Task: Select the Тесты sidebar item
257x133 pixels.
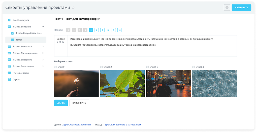Action: click(x=26, y=40)
